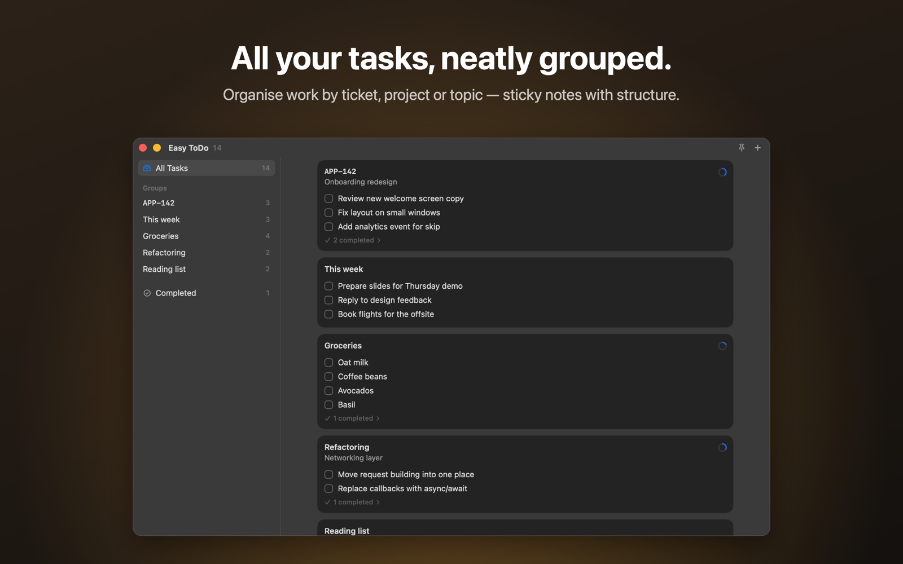Image resolution: width=903 pixels, height=564 pixels.
Task: Open the Groceries group in sidebar
Action: point(207,236)
